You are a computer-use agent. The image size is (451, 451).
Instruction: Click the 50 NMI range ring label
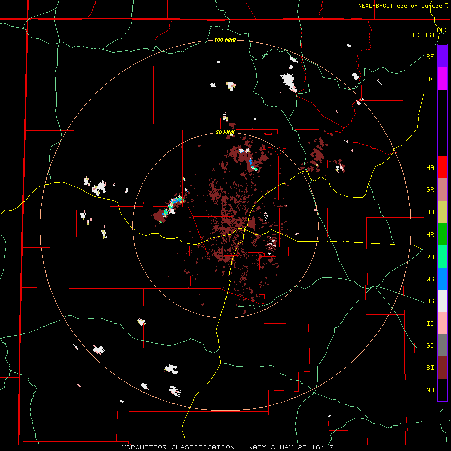click(x=225, y=133)
